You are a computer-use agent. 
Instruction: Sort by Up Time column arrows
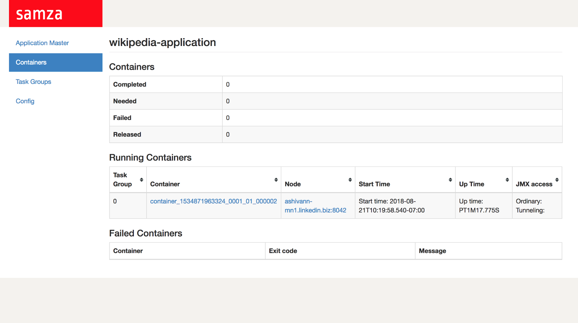click(x=507, y=180)
